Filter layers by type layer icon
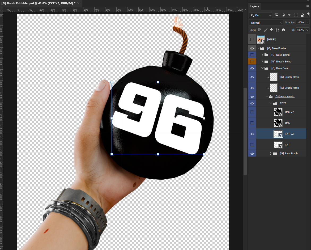Screen dimensions: 311x250 coord(289,15)
